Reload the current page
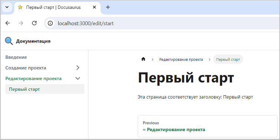 click(34, 23)
